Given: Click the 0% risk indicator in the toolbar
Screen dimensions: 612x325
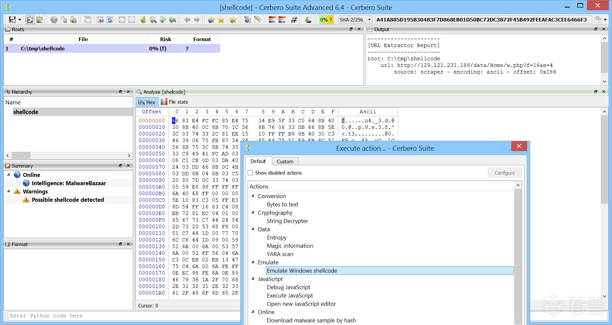Looking at the screenshot, I should (326, 20).
